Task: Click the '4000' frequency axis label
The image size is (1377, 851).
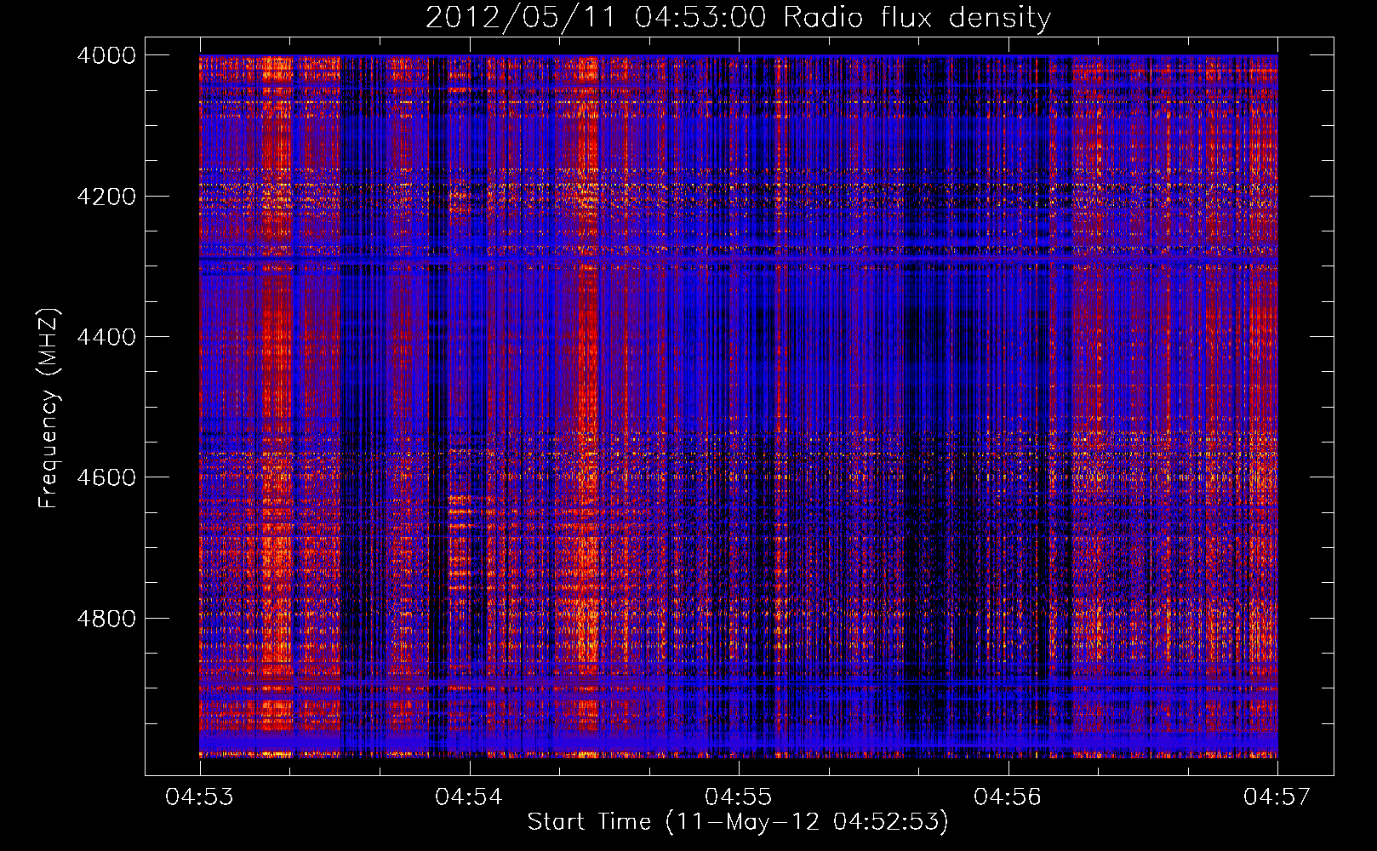Action: (x=106, y=55)
